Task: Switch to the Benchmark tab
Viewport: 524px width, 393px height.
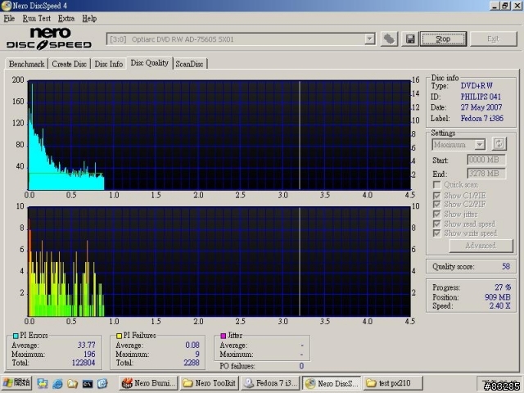Action: coord(26,64)
